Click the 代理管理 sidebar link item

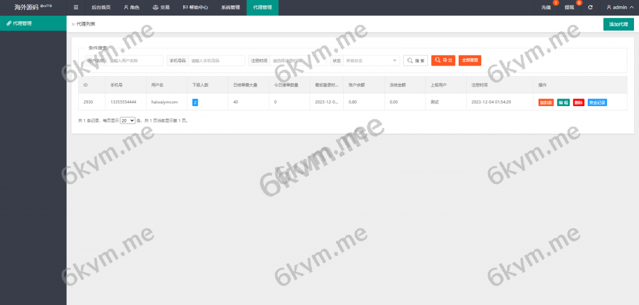pyautogui.click(x=33, y=23)
